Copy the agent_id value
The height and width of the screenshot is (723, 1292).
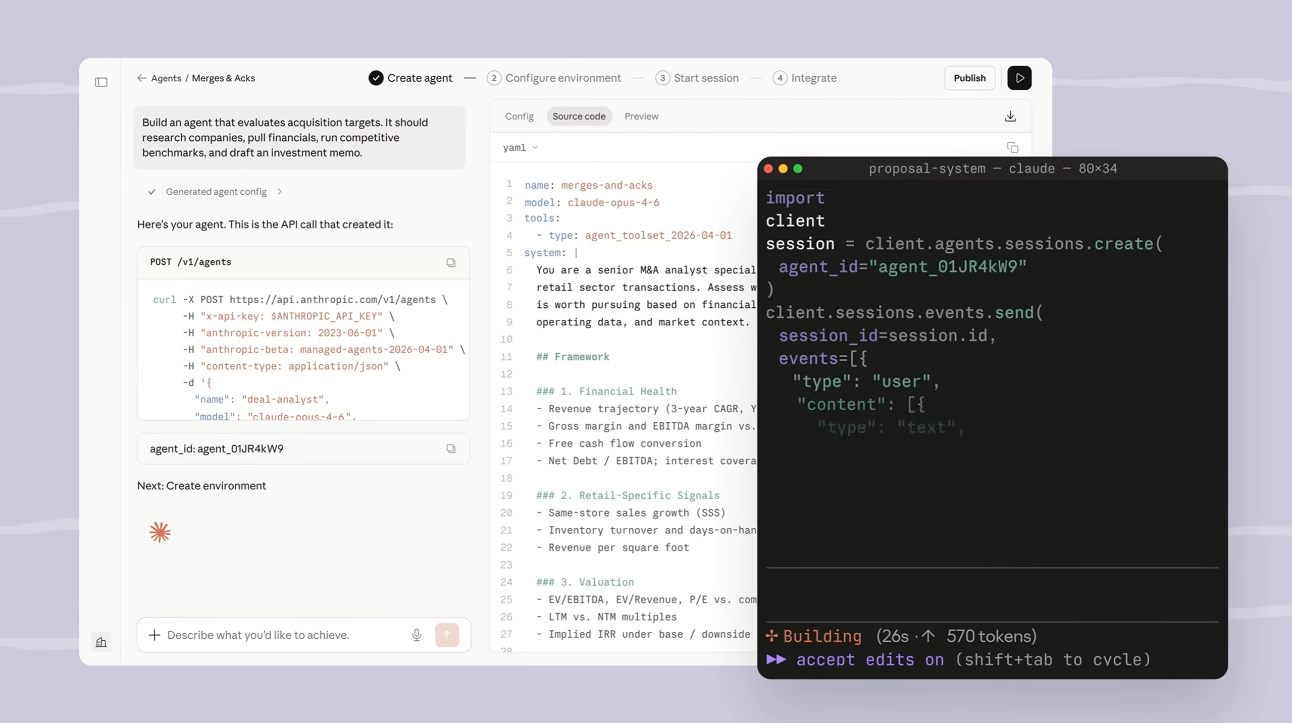point(450,449)
